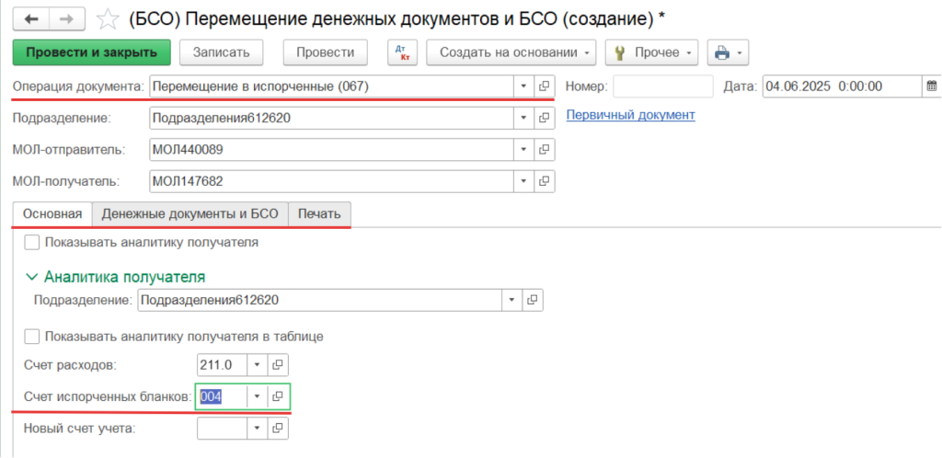Open Новый счет учета via open icon
The height and width of the screenshot is (458, 942).
(x=278, y=428)
